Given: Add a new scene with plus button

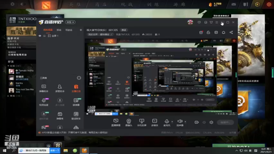Looking at the screenshot, I should click(x=81, y=30).
